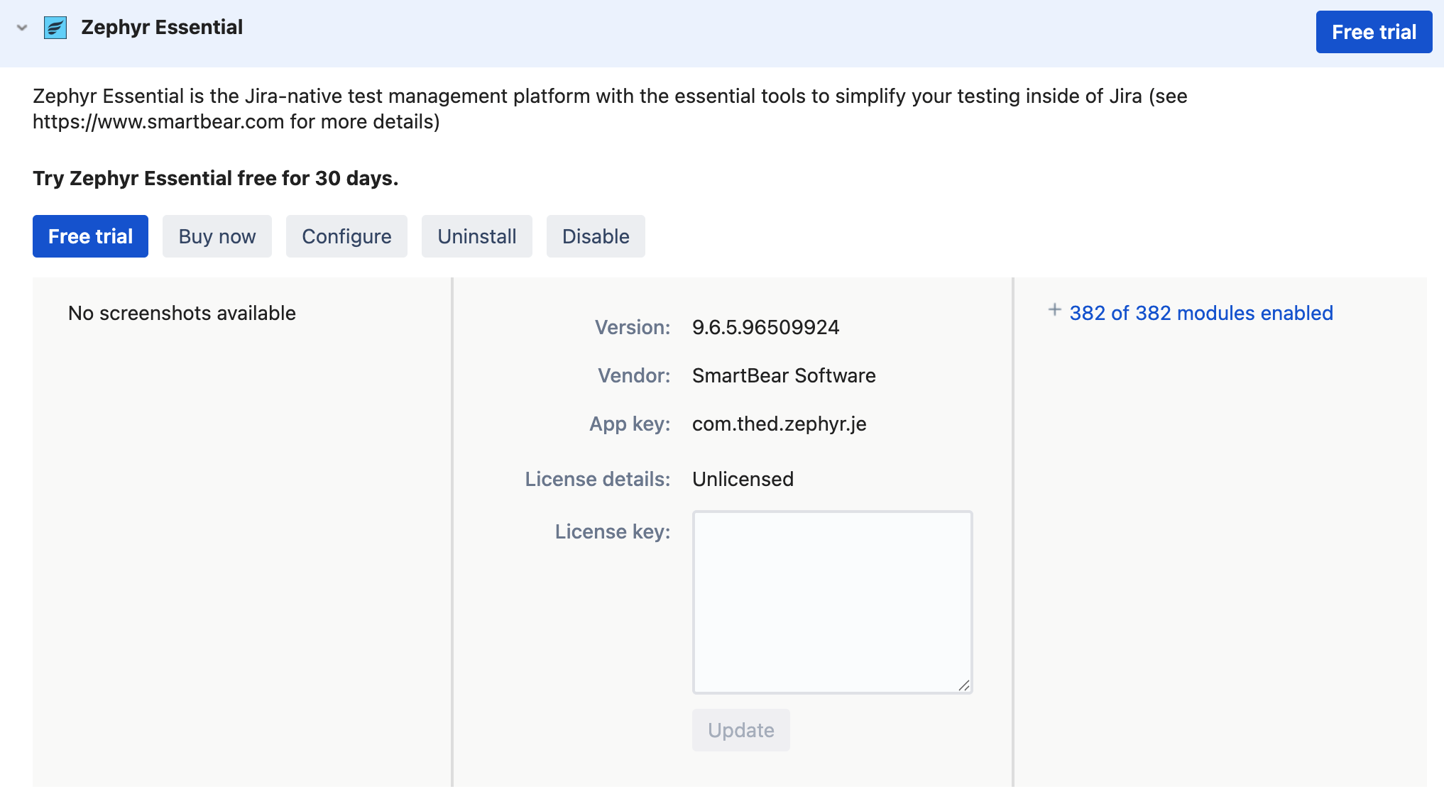This screenshot has width=1444, height=806.
Task: Click the Update license button
Action: pyautogui.click(x=740, y=730)
